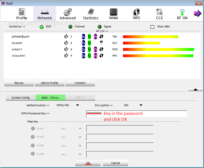Enable the Show dBm checkbox
The width and height of the screenshot is (204, 168).
153,27
